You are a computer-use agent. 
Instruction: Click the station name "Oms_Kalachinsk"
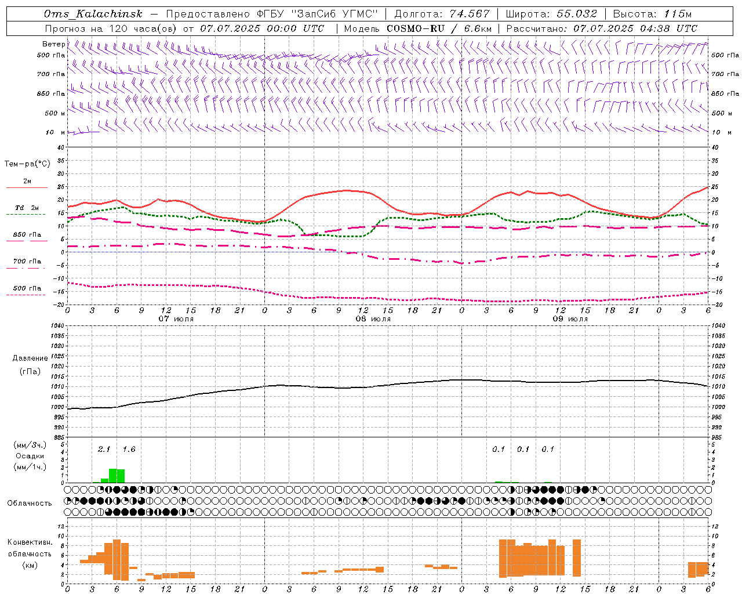[x=93, y=14]
